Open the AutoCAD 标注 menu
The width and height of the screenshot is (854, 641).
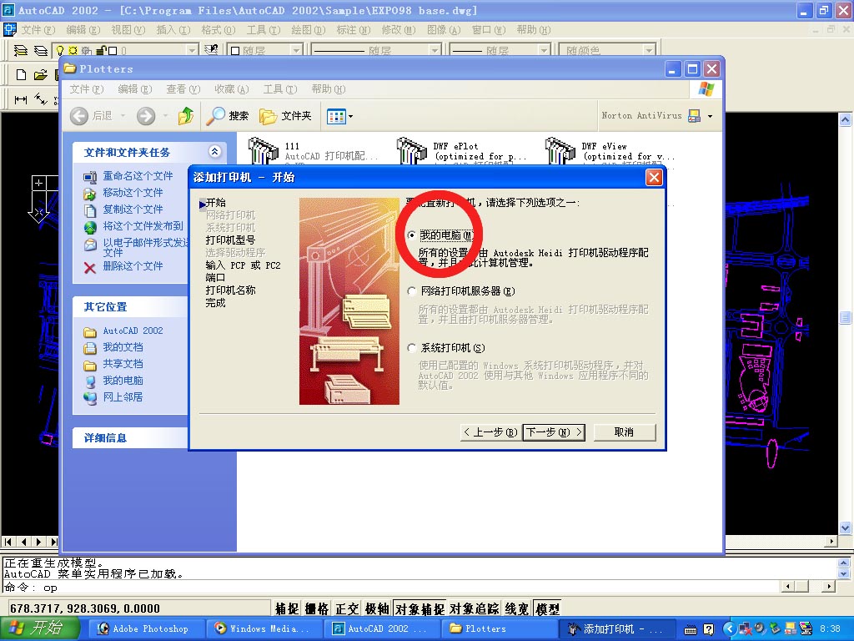pyautogui.click(x=353, y=30)
